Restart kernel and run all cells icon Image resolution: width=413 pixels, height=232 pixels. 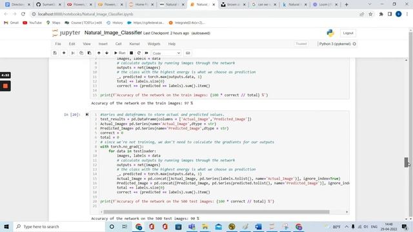[146, 53]
